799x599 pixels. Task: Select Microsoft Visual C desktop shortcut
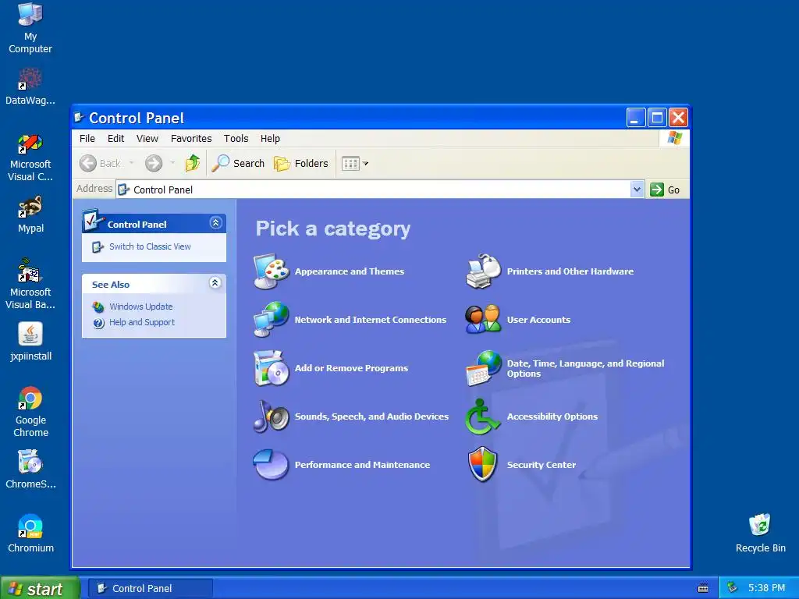[x=30, y=158]
